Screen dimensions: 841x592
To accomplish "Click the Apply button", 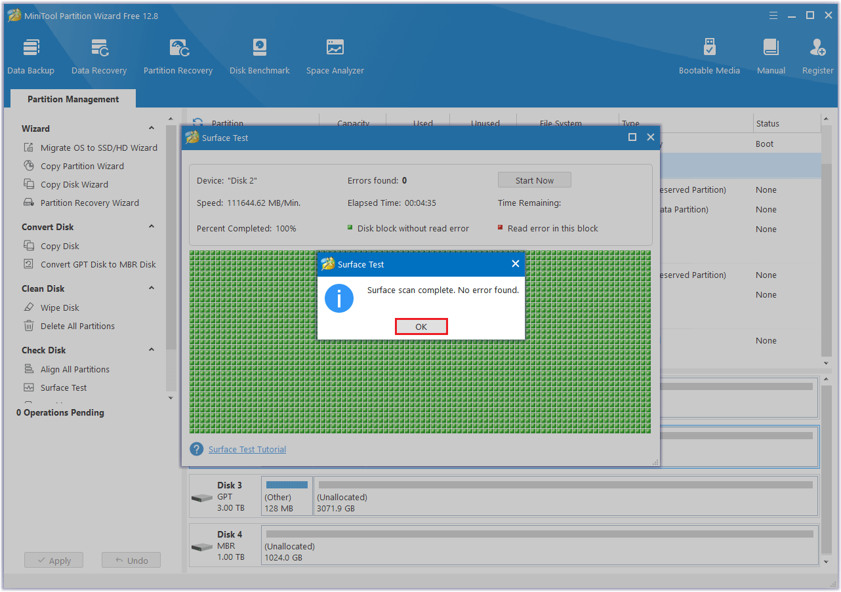I will click(54, 561).
